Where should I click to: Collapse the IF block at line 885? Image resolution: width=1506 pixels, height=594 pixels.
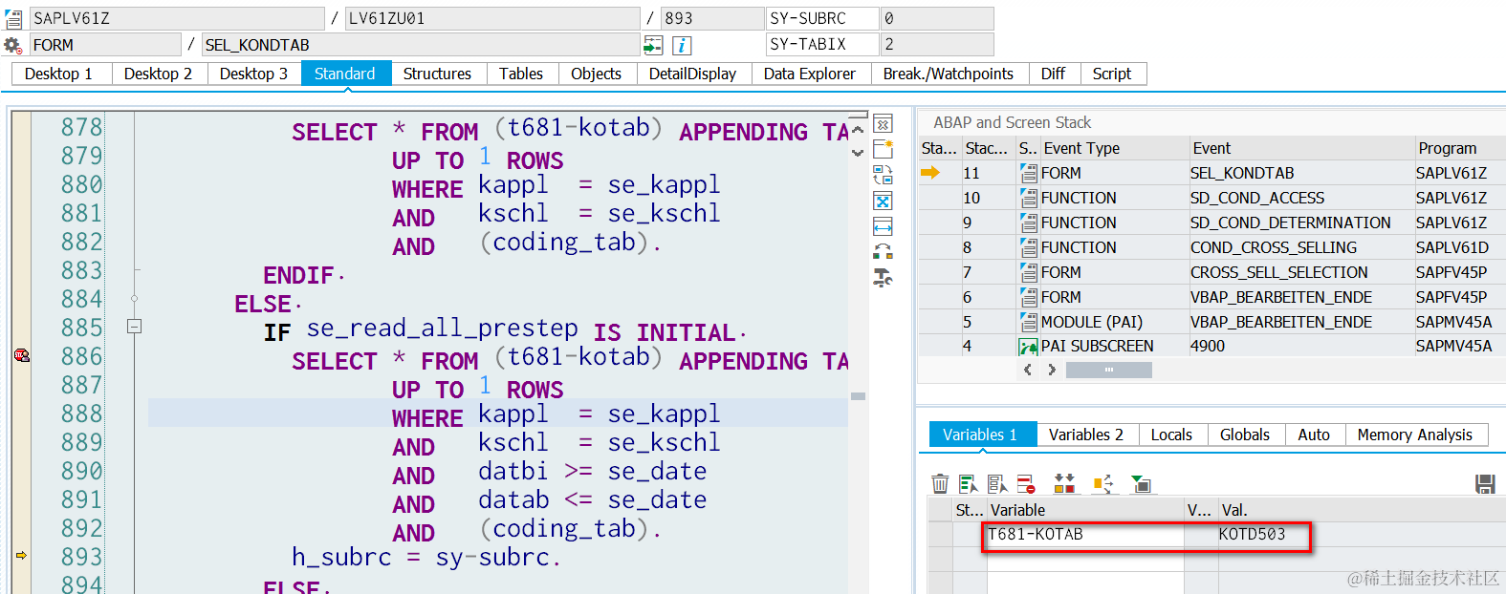coord(135,327)
